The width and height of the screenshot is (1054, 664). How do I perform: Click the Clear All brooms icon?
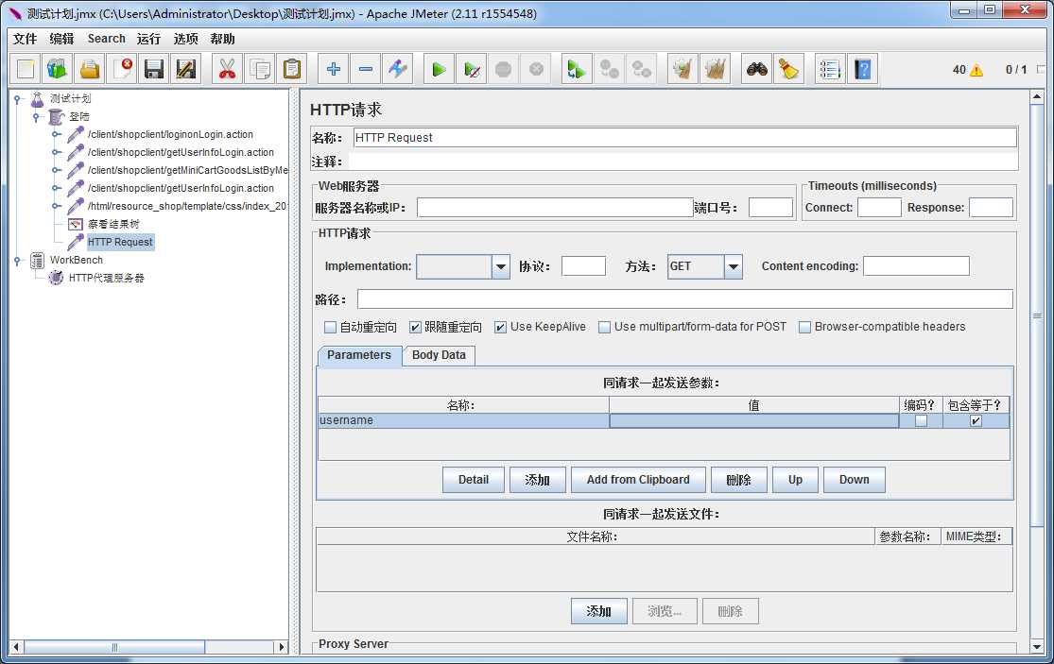tap(716, 69)
